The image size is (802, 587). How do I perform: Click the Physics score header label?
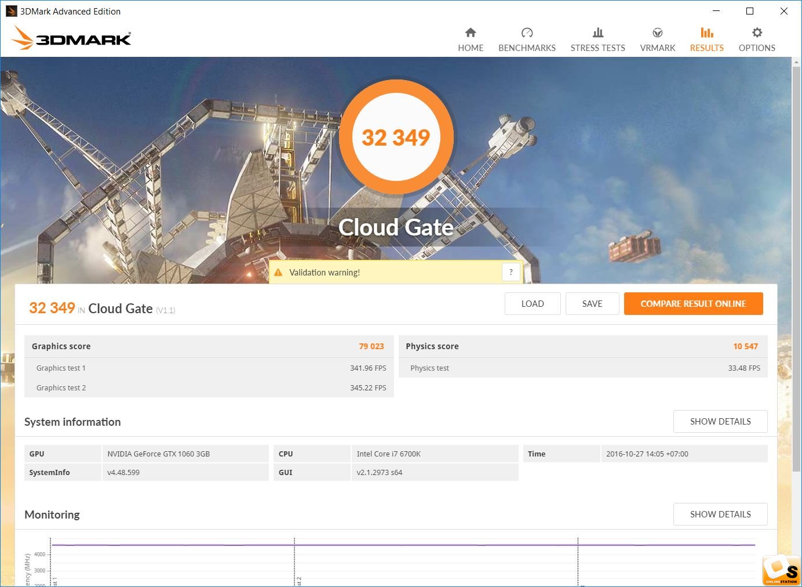click(x=432, y=346)
